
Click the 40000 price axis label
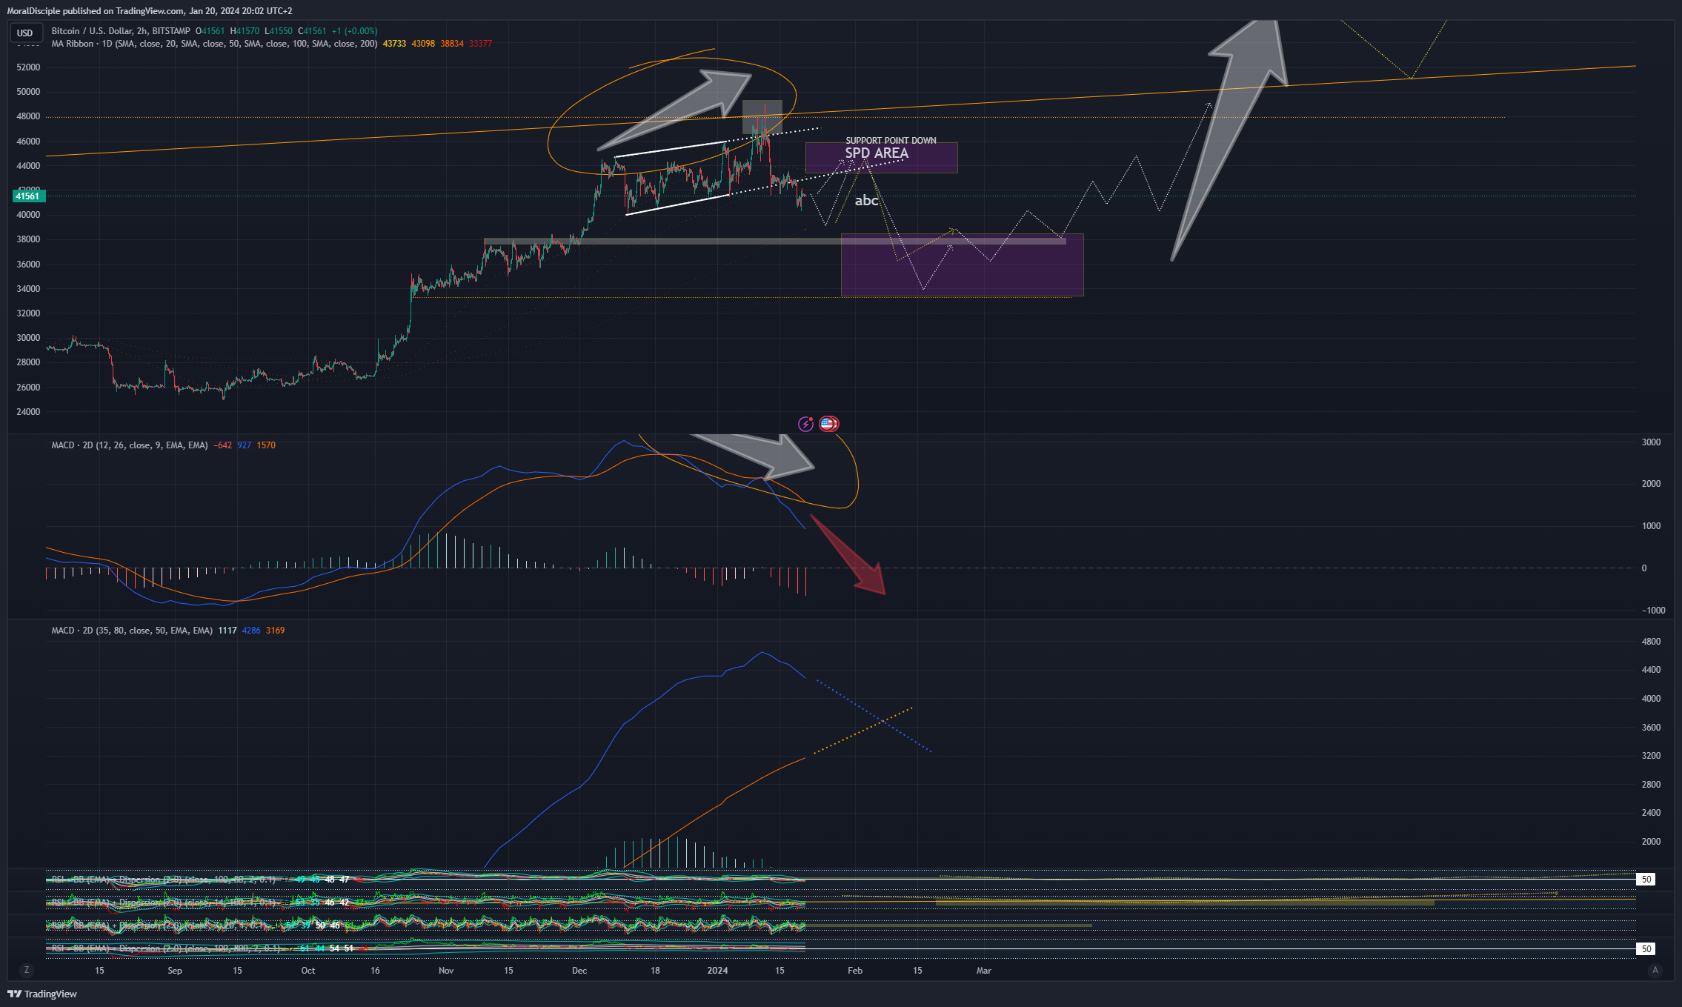click(x=28, y=215)
